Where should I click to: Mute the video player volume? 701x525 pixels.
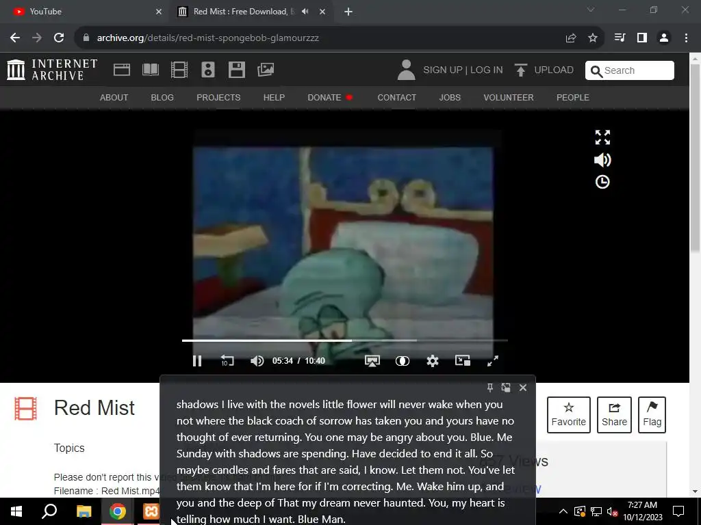[257, 361]
